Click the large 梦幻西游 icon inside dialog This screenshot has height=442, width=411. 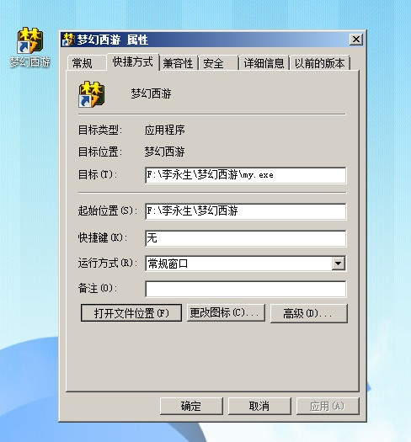(92, 94)
